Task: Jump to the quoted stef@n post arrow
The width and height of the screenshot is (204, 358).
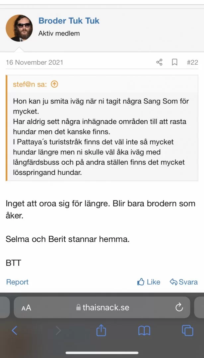Action: pyautogui.click(x=54, y=84)
